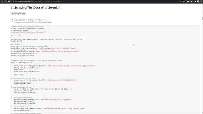
Task: Open the profile avatar menu
Action: click(x=198, y=2)
